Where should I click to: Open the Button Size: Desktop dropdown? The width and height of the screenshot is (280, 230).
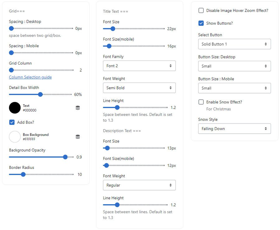tap(234, 66)
